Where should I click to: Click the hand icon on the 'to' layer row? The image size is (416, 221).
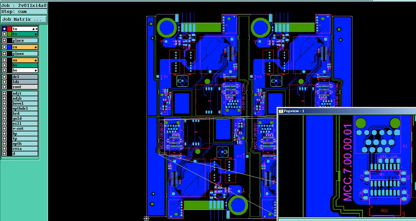(34, 29)
